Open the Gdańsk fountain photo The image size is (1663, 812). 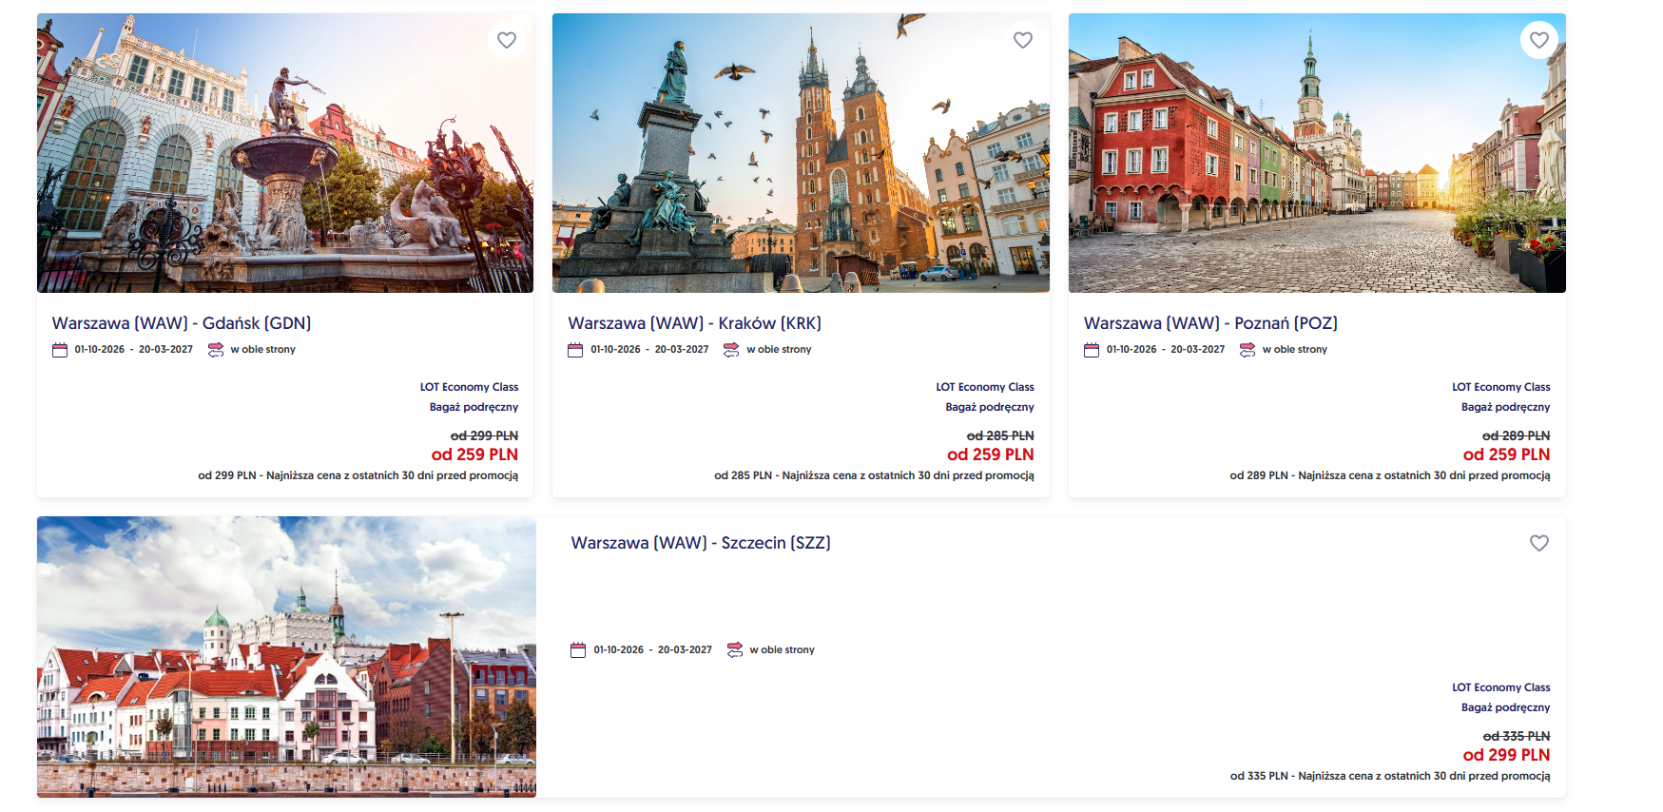285,153
